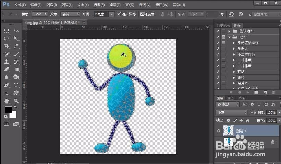281x164 pixels.
Task: Expand the 一寸排版 action
Action: pos(234,60)
